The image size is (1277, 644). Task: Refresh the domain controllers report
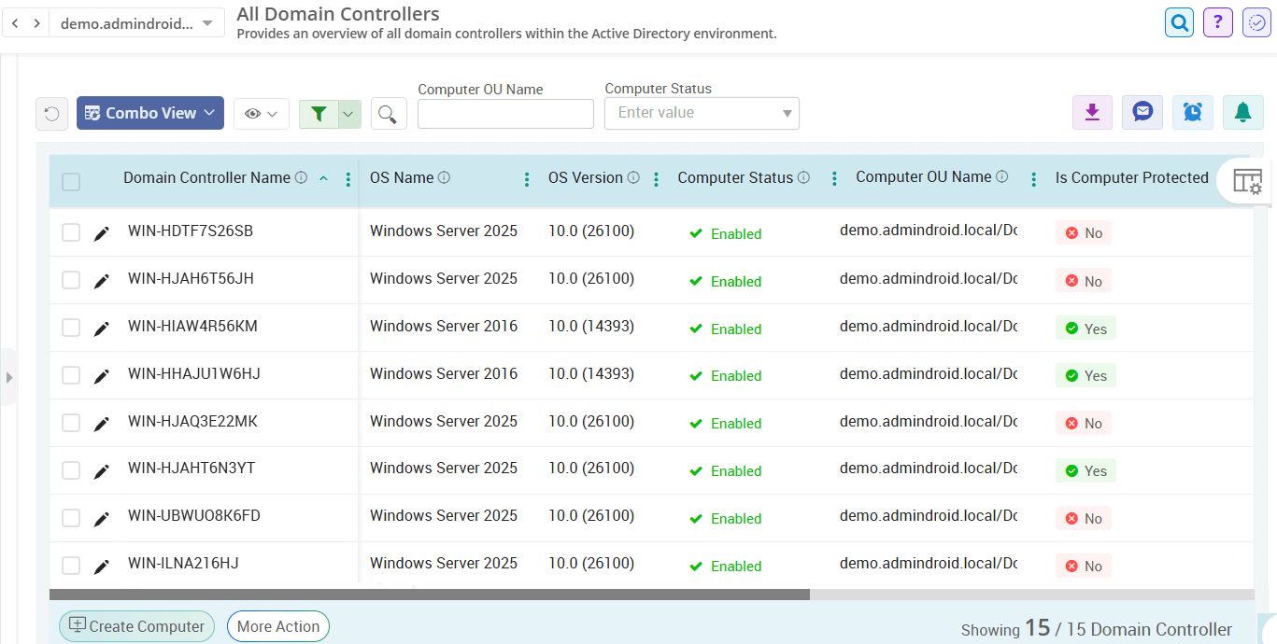tap(51, 113)
